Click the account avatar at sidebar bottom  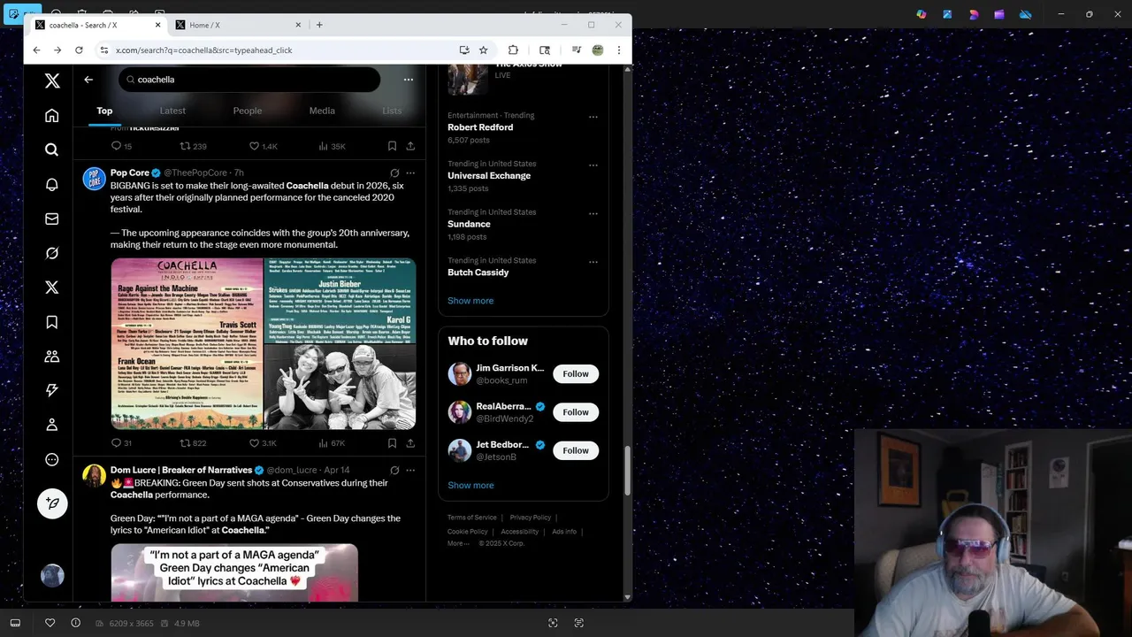click(x=52, y=576)
